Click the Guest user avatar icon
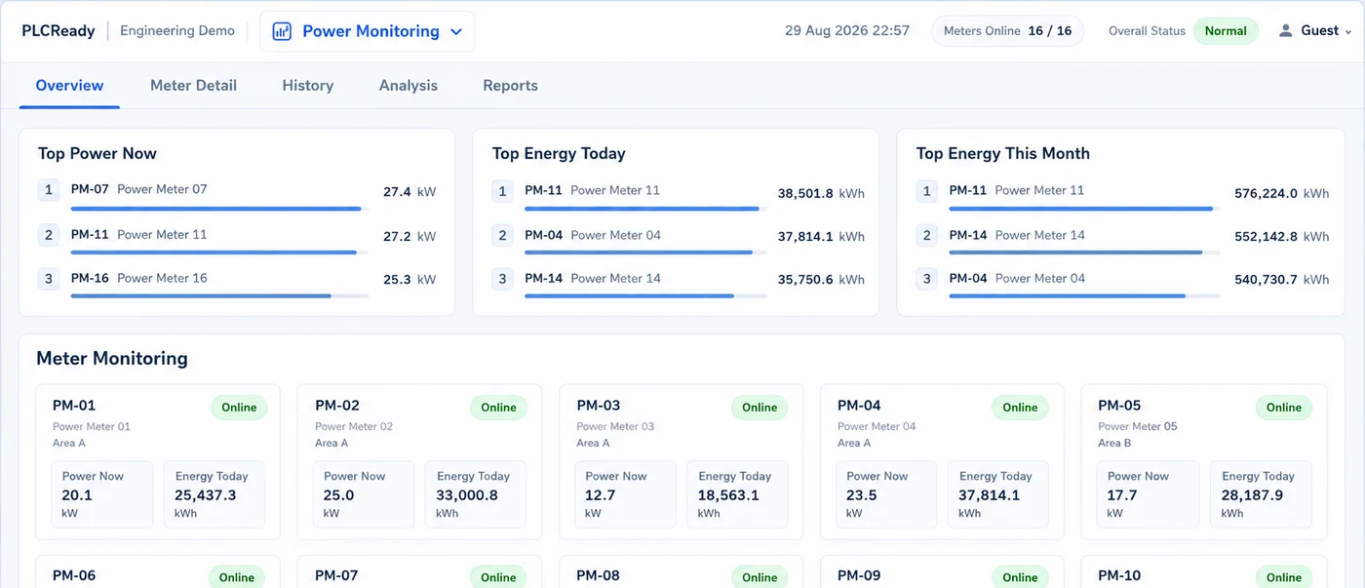1365x588 pixels. pyautogui.click(x=1286, y=30)
